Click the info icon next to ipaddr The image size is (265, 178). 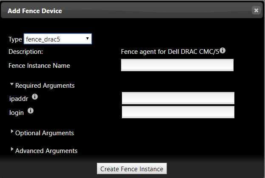tap(35, 97)
